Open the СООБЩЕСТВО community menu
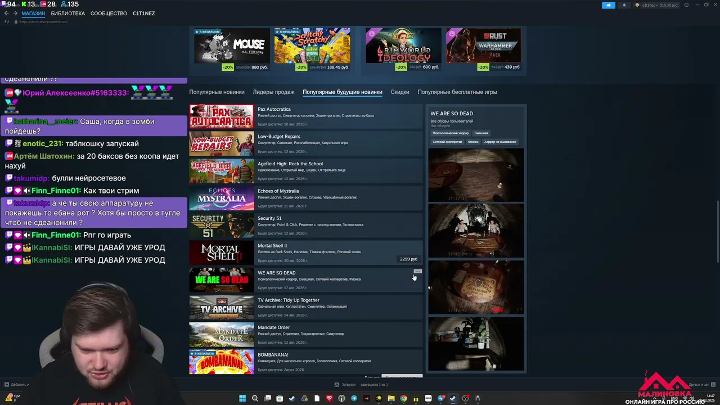 click(109, 13)
